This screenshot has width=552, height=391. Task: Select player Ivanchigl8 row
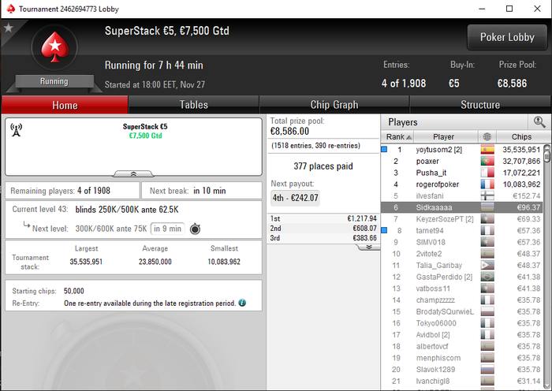(462, 381)
